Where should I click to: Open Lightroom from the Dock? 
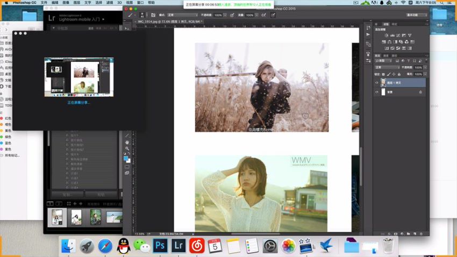[x=178, y=246]
